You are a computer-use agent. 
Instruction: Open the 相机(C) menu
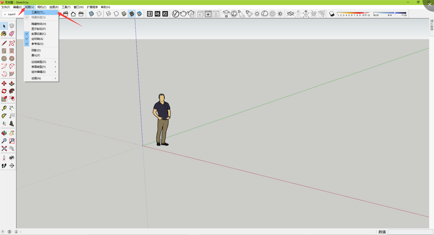(42, 7)
